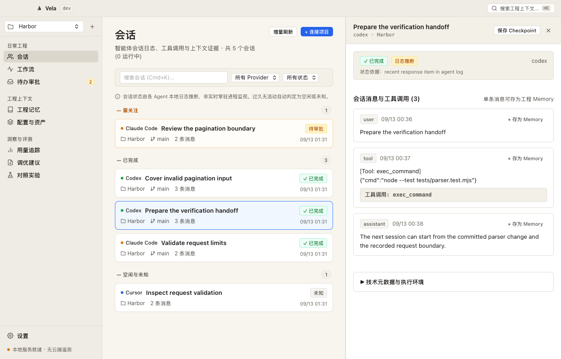Click the 会话消息与工具调用 (3) heading
Viewport: 561px width, 359px height.
(x=386, y=99)
